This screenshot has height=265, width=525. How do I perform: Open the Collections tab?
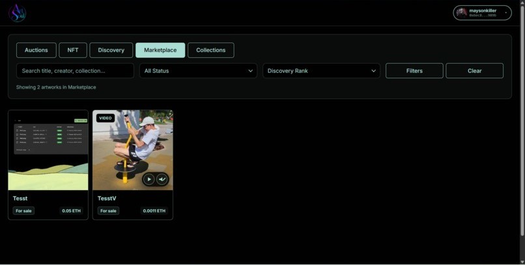click(211, 50)
